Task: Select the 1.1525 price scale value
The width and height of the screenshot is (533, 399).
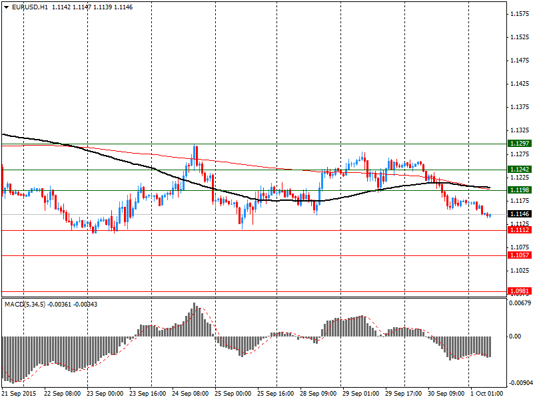Action: (x=520, y=37)
